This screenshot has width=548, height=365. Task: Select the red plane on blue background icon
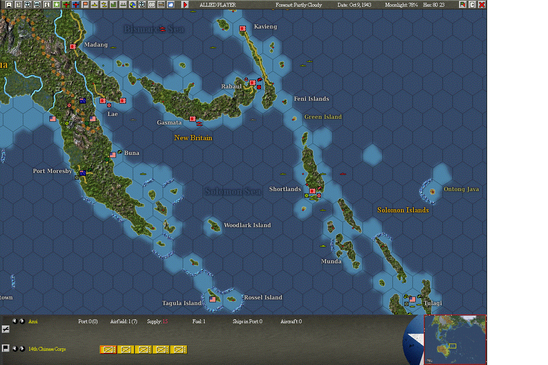tap(76, 5)
